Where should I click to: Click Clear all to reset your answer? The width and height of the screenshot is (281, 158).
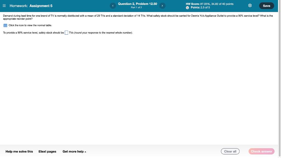tap(230, 151)
